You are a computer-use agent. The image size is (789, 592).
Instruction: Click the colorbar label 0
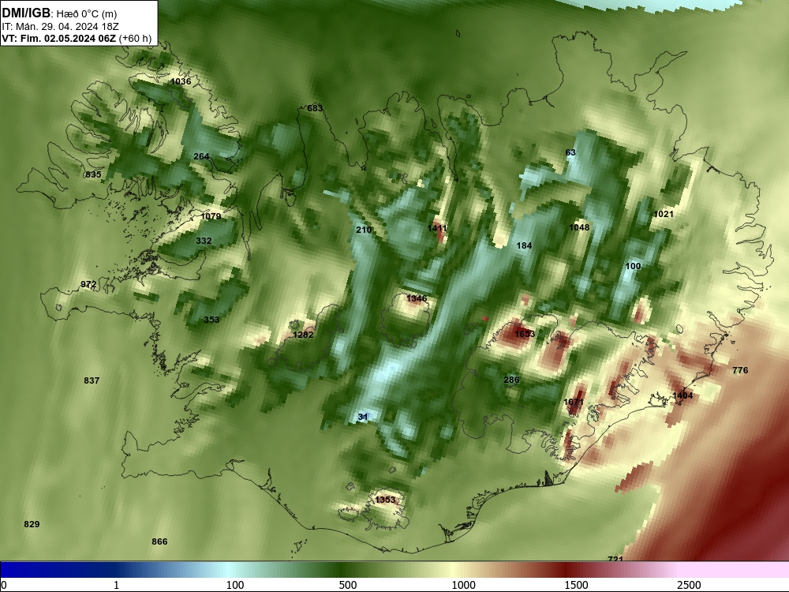[x=4, y=586]
